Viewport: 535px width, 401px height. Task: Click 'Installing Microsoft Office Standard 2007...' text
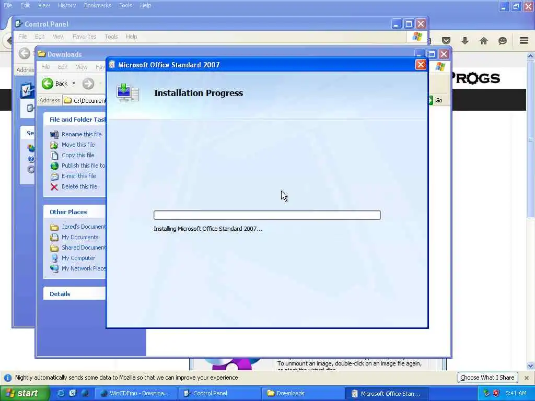click(x=208, y=229)
